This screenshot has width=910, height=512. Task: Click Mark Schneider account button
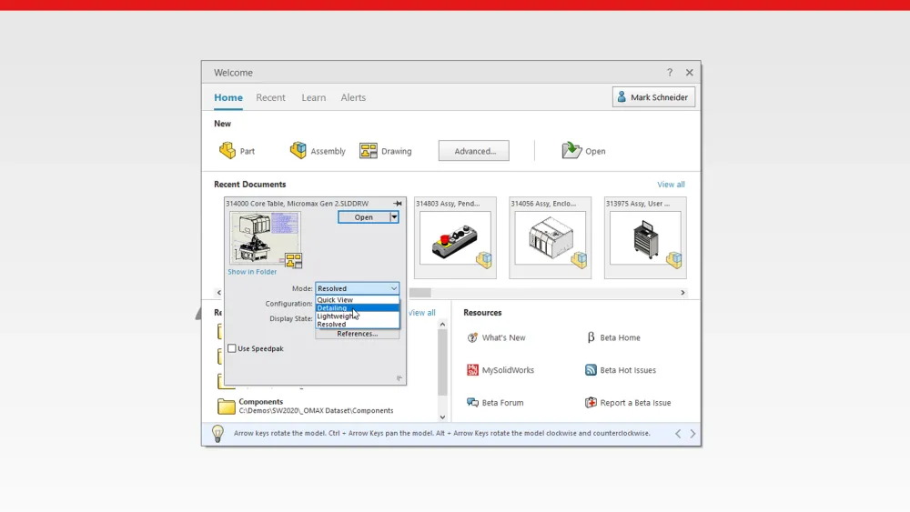(653, 96)
